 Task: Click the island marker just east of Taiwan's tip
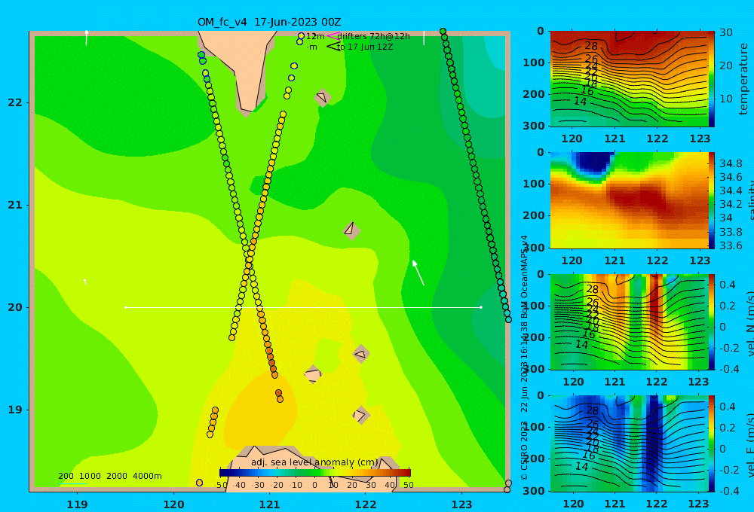click(323, 98)
